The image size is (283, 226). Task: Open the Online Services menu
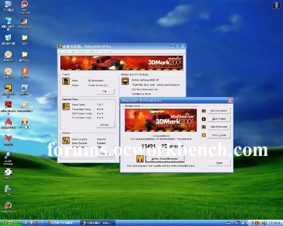[x=97, y=51]
